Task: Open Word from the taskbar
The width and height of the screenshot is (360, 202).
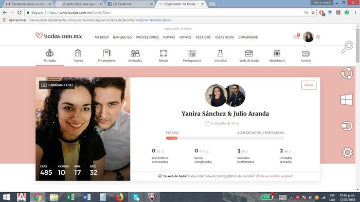Action: (86, 197)
